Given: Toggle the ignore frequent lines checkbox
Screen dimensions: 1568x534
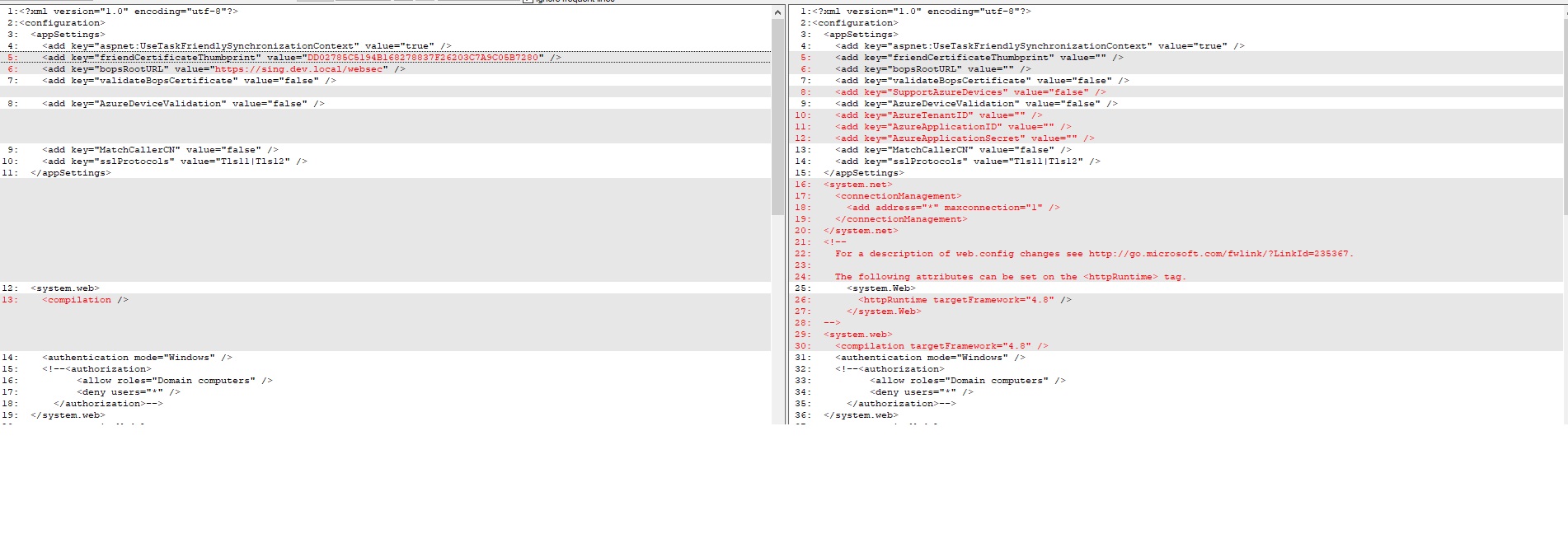Looking at the screenshot, I should click(x=527, y=1).
